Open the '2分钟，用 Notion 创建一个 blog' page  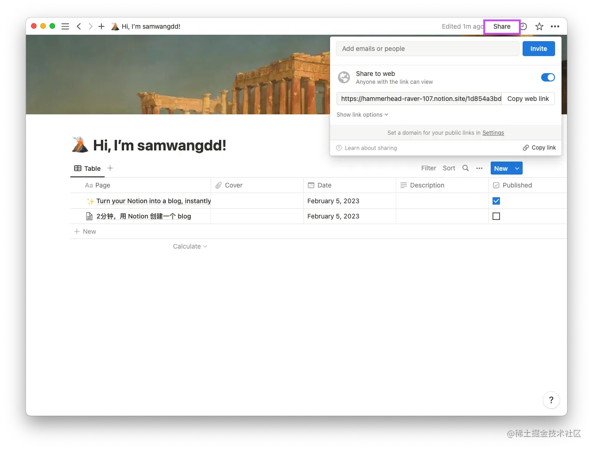(144, 216)
